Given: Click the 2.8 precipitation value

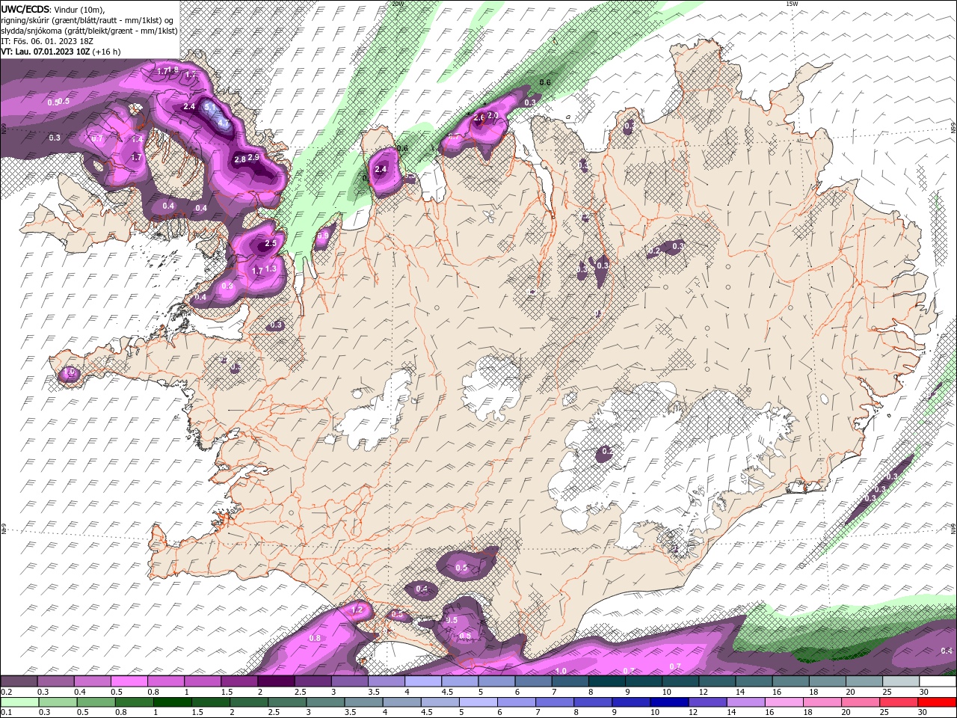Looking at the screenshot, I should pyautogui.click(x=240, y=159).
